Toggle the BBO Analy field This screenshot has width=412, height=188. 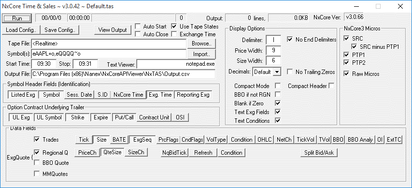click(x=360, y=140)
